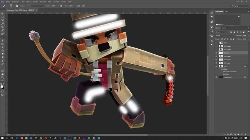The height and width of the screenshot is (140, 250).
Task: Open the Character panel icon
Action: tap(212, 41)
